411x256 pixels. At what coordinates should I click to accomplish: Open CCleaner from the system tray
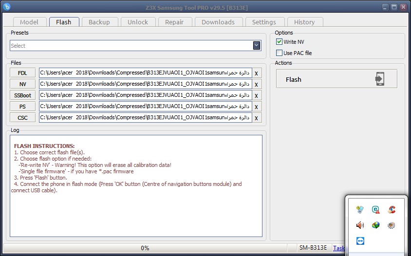tap(391, 210)
